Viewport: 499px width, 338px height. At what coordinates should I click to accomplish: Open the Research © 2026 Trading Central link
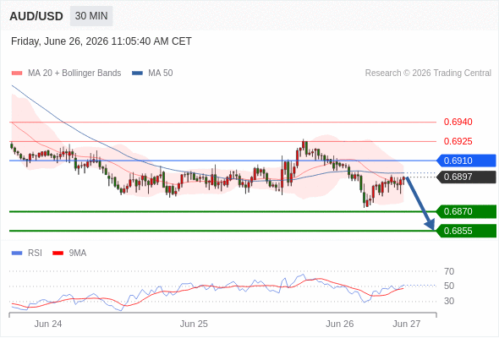point(428,74)
